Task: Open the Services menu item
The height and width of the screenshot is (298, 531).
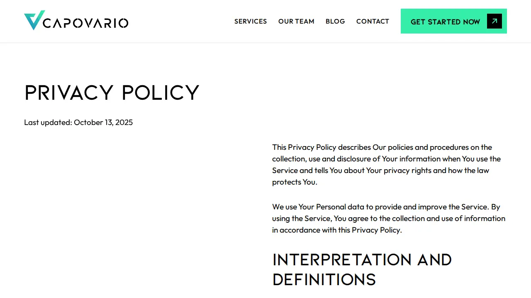Action: tap(251, 21)
